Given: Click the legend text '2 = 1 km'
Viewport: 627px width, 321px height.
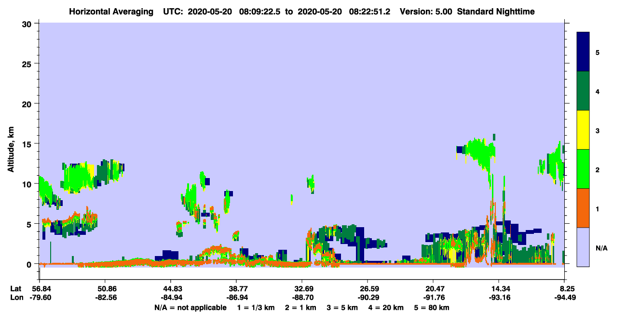Looking at the screenshot, I should click(x=300, y=308).
